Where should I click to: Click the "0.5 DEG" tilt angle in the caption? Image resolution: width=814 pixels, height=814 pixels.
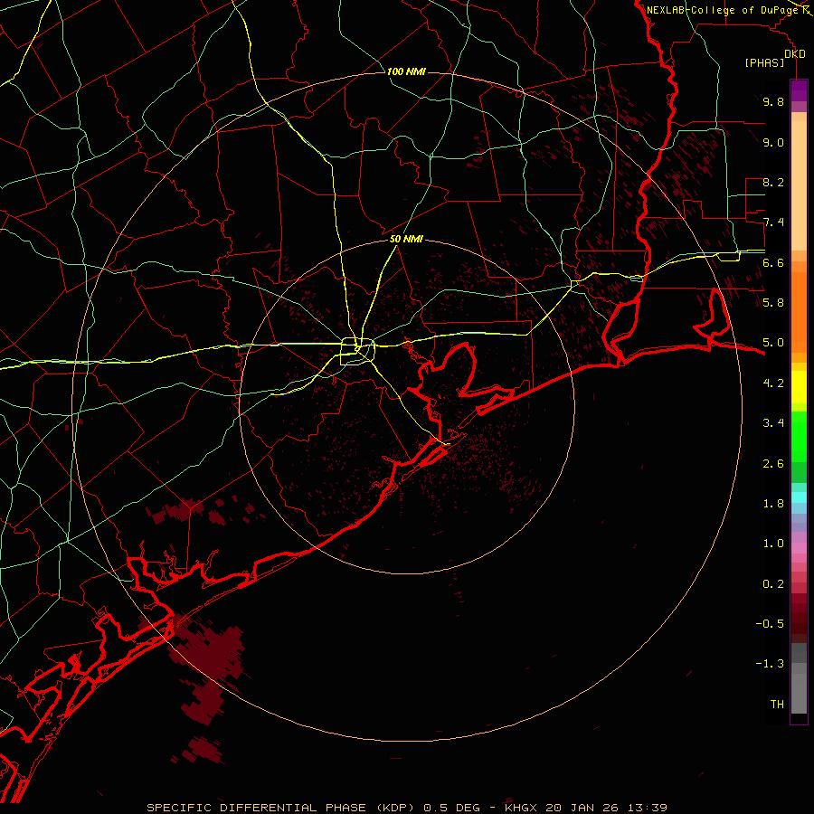pos(453,808)
